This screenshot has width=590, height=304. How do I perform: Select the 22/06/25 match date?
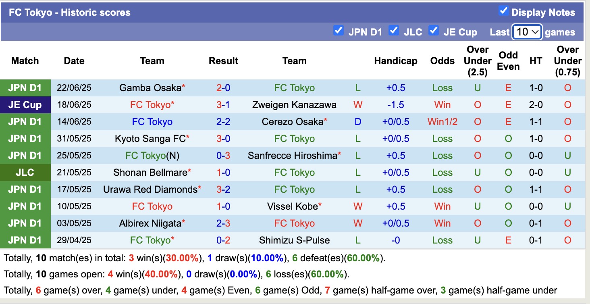pyautogui.click(x=74, y=87)
